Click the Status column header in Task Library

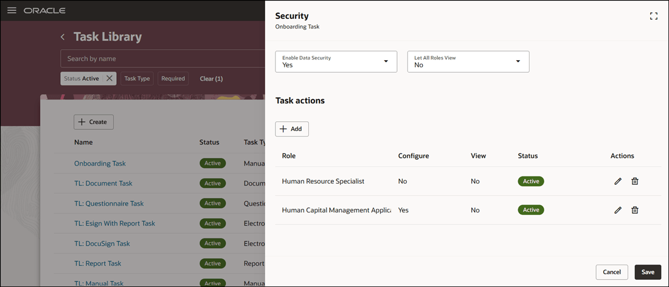pos(209,142)
